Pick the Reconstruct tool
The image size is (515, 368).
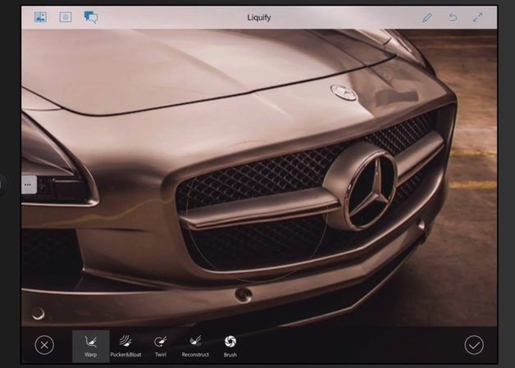click(x=194, y=345)
